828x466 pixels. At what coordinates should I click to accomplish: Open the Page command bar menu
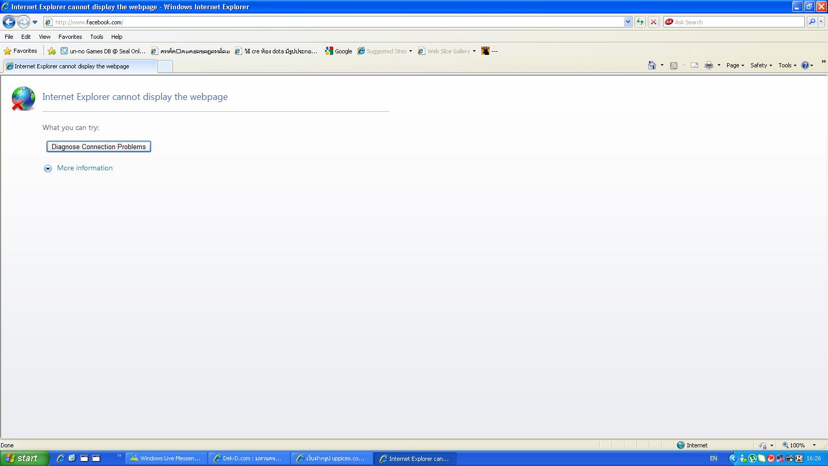735,65
